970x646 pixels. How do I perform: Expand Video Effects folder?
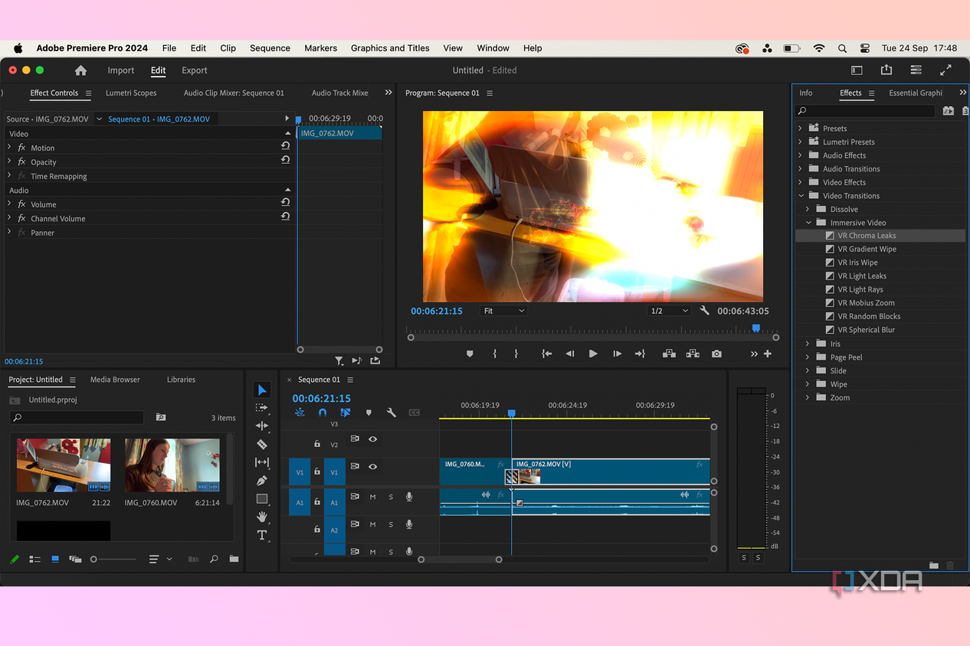pyautogui.click(x=800, y=182)
